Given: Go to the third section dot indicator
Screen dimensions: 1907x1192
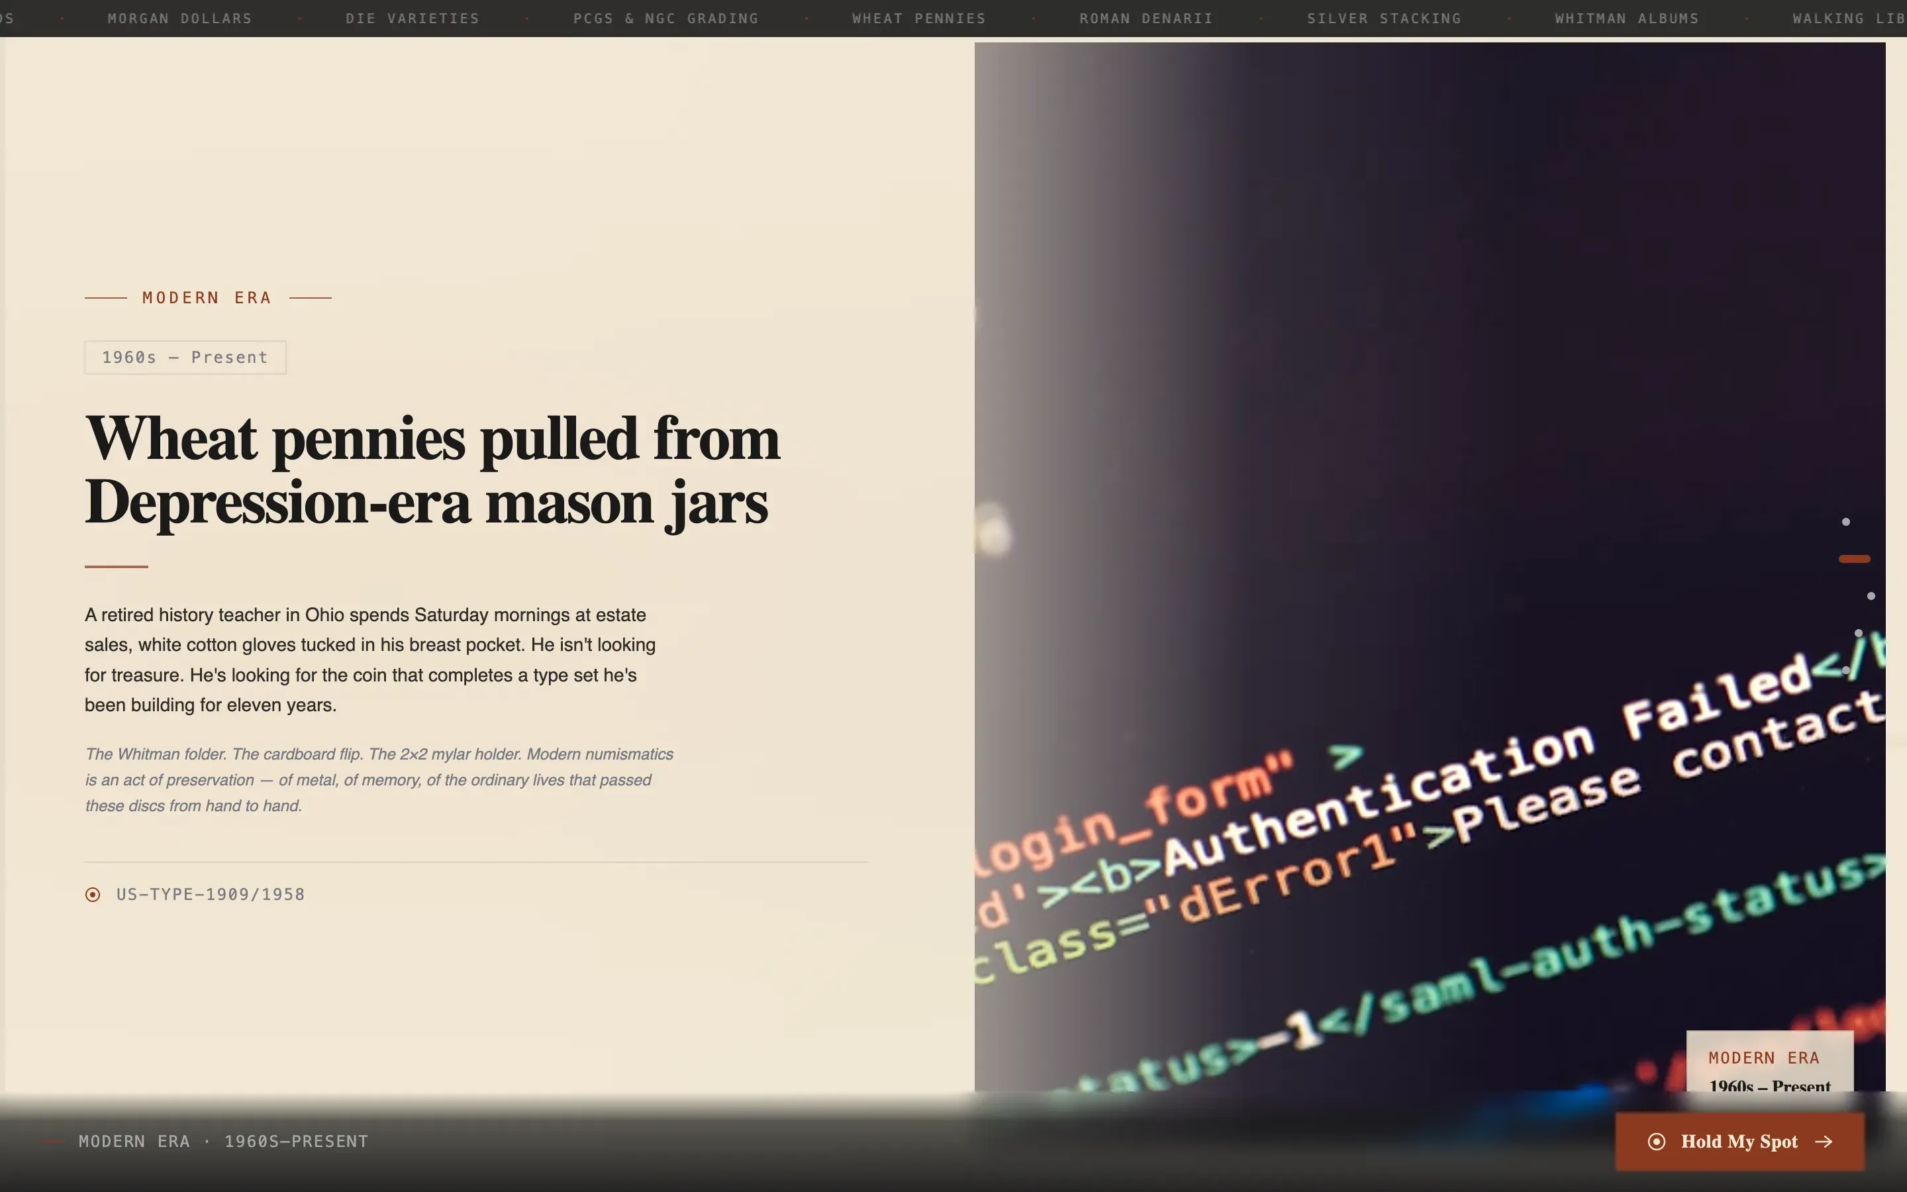Looking at the screenshot, I should (x=1871, y=596).
